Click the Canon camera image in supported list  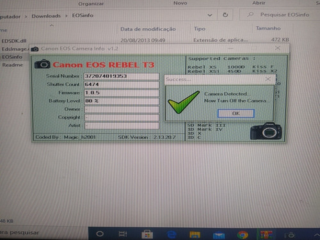coord(266,131)
